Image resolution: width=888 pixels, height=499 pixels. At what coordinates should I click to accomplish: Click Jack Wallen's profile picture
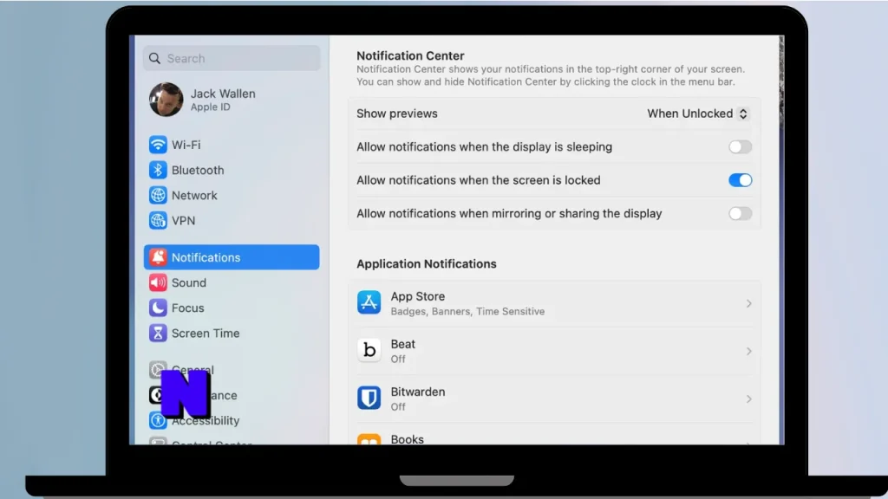click(x=166, y=100)
